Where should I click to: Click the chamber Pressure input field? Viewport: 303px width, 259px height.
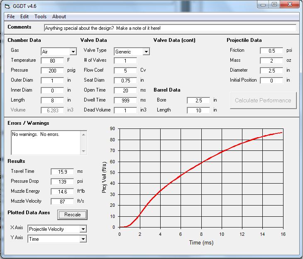tap(52, 70)
